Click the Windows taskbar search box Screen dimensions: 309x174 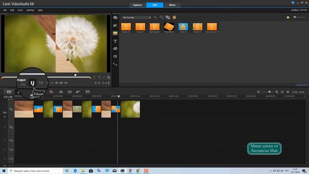point(35,171)
